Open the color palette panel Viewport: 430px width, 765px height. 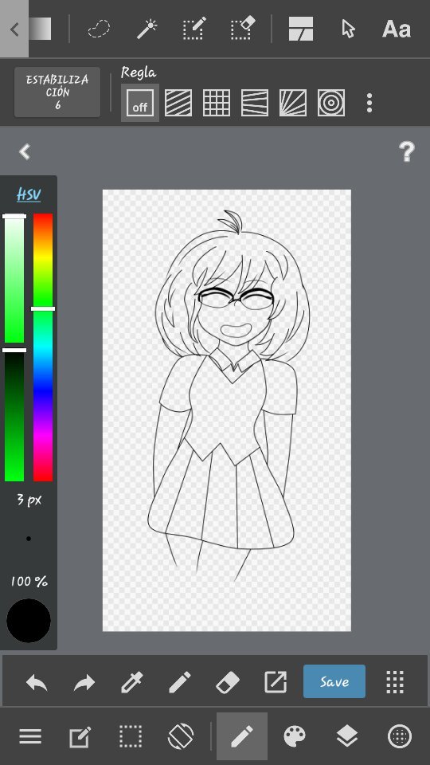tap(295, 736)
